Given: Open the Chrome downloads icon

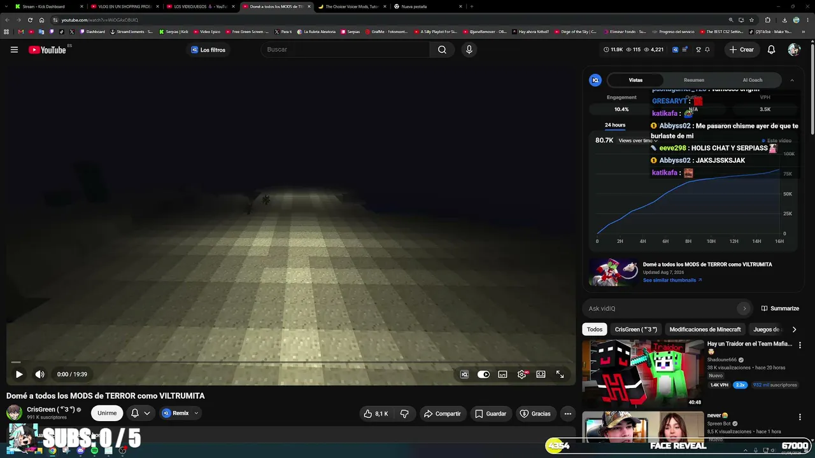Looking at the screenshot, I should pyautogui.click(x=784, y=20).
